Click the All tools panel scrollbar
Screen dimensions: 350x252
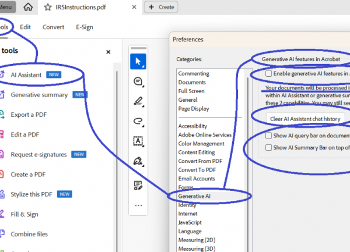click(x=117, y=161)
